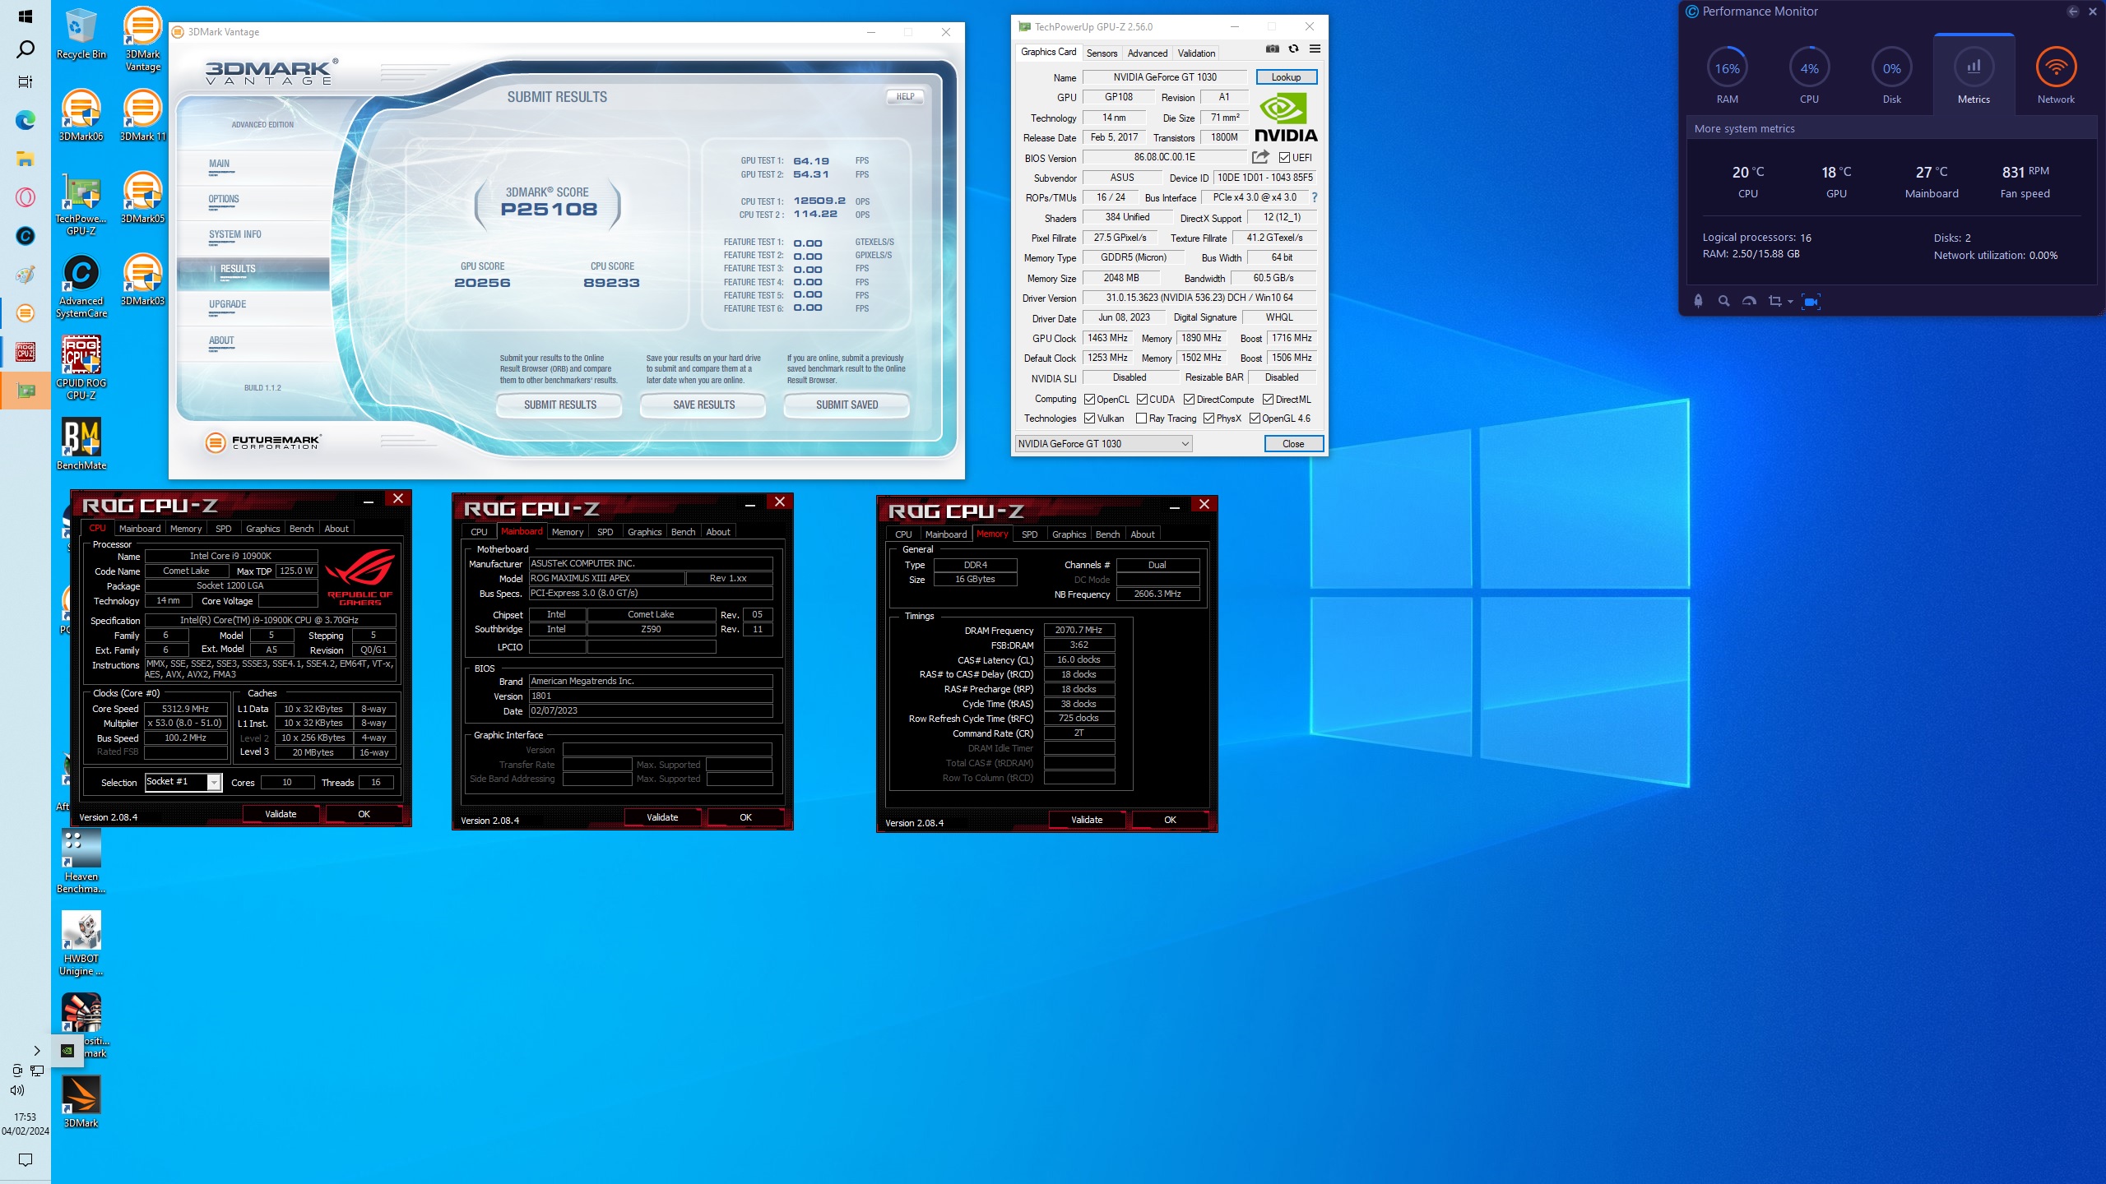Click the BIOS export share icon in GPU-Z
Viewport: 2106px width, 1184px height.
1260,156
